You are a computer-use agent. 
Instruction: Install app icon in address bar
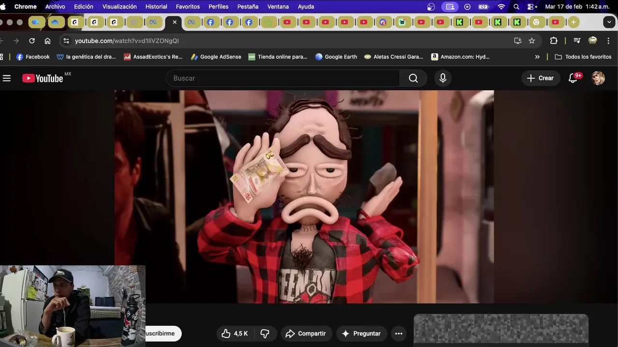518,41
